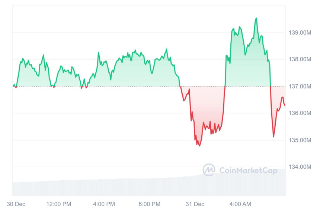Click the 134.00M y-axis label

pyautogui.click(x=300, y=167)
